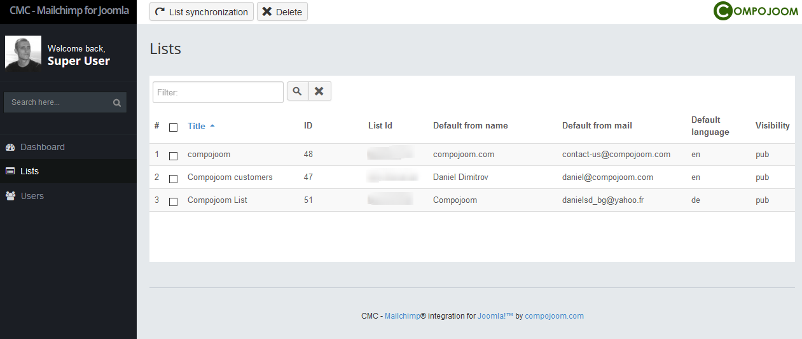Click the 'Search here...' sidebar field
Viewport: 802px width, 339px height.
pyautogui.click(x=65, y=102)
